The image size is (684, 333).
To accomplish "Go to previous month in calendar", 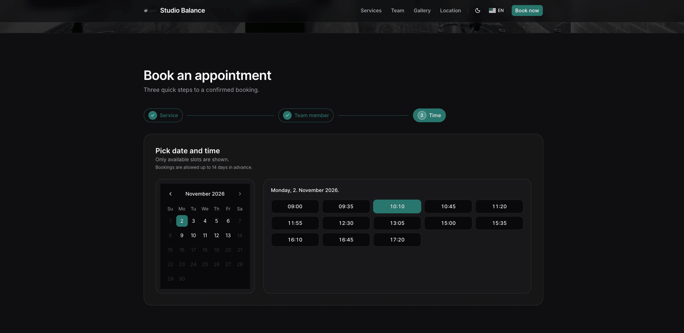I will pyautogui.click(x=170, y=194).
